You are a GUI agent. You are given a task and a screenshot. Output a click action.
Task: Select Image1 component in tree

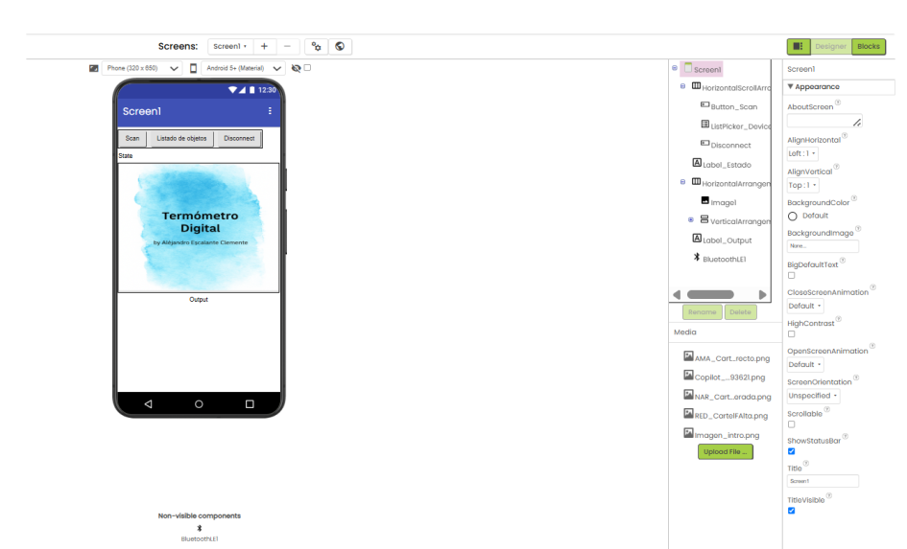(723, 202)
